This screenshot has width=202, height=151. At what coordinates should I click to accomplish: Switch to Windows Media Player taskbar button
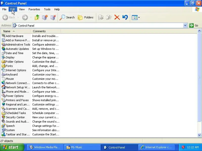[45, 147]
